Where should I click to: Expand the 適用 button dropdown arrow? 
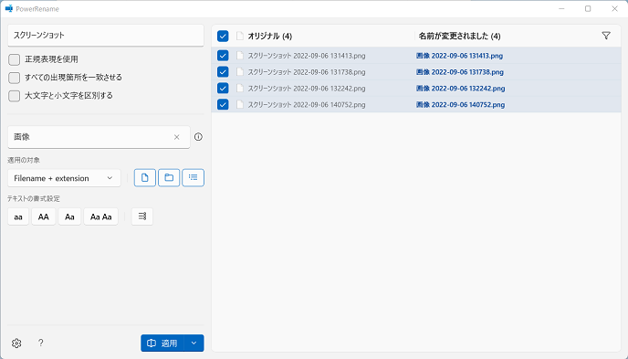[x=194, y=343]
